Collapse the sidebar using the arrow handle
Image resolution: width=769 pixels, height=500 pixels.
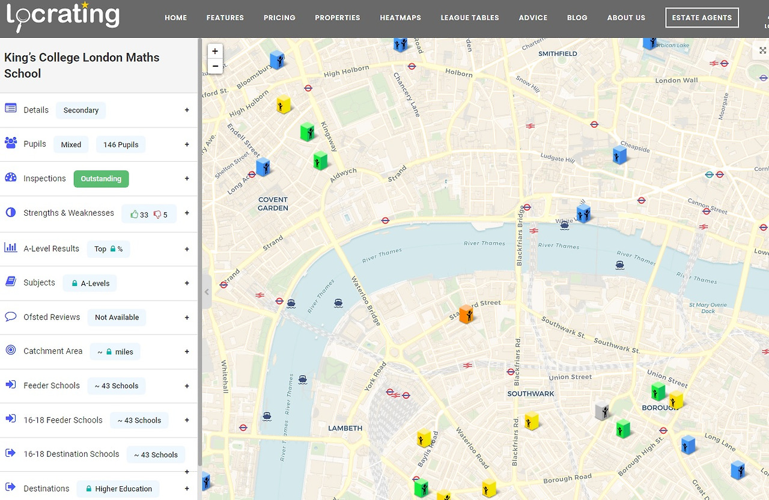pos(207,292)
